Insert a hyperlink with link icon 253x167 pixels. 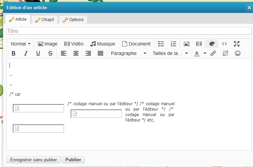pos(213,53)
